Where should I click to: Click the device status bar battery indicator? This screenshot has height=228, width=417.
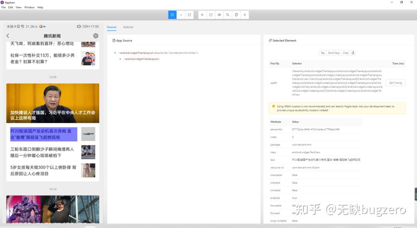point(85,27)
